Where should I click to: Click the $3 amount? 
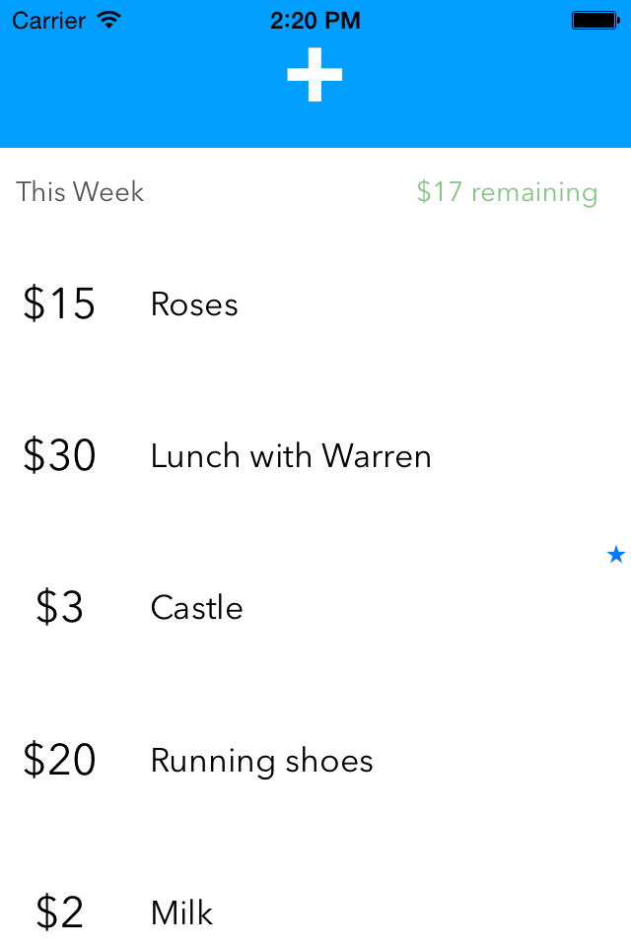(59, 608)
